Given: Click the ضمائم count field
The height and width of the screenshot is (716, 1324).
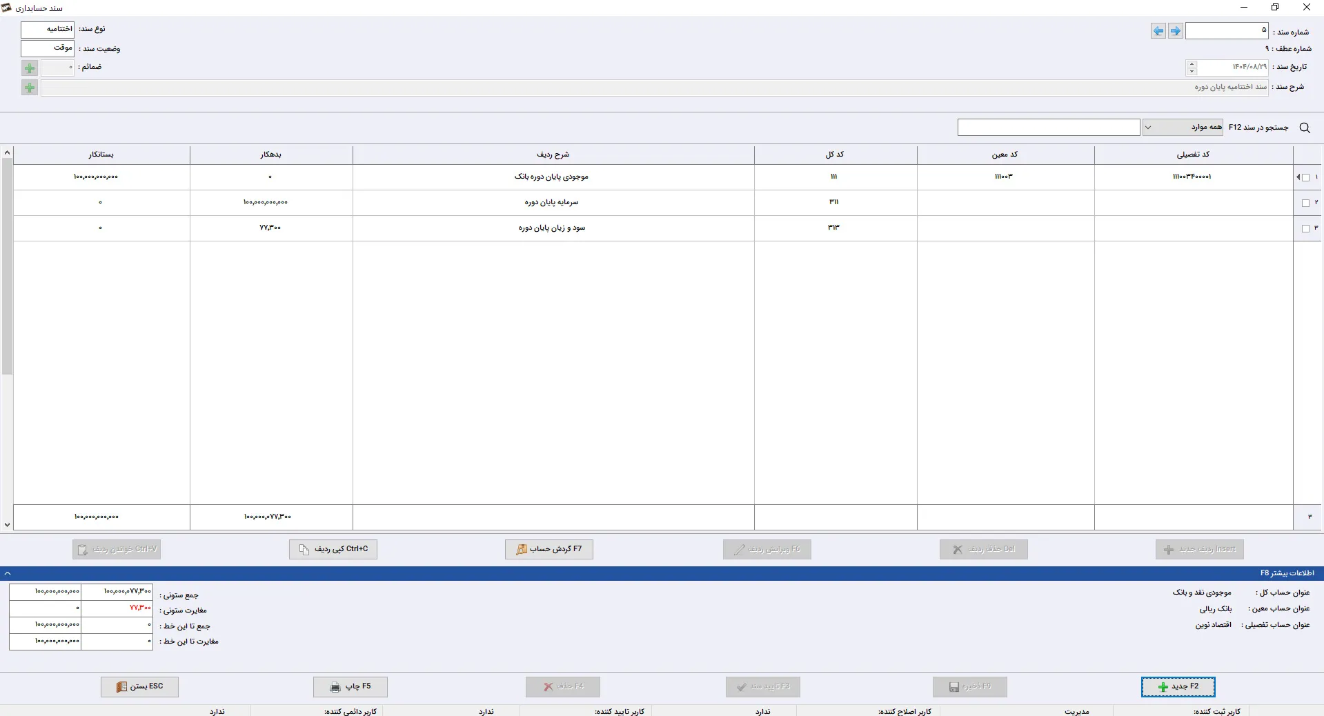Looking at the screenshot, I should click(x=57, y=68).
